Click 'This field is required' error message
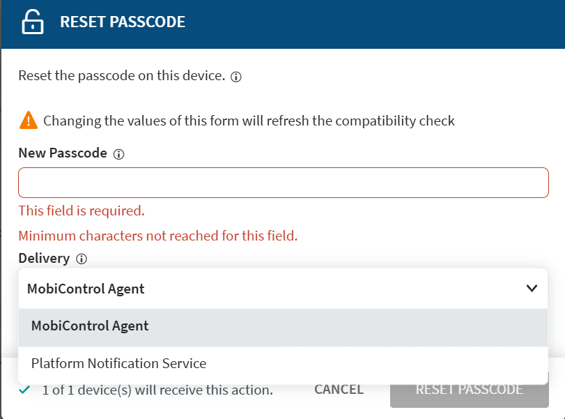The image size is (565, 419). point(82,211)
